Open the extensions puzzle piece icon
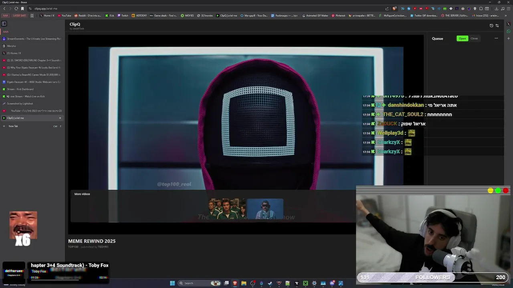Viewport: 513px width, 288px height. [481, 8]
